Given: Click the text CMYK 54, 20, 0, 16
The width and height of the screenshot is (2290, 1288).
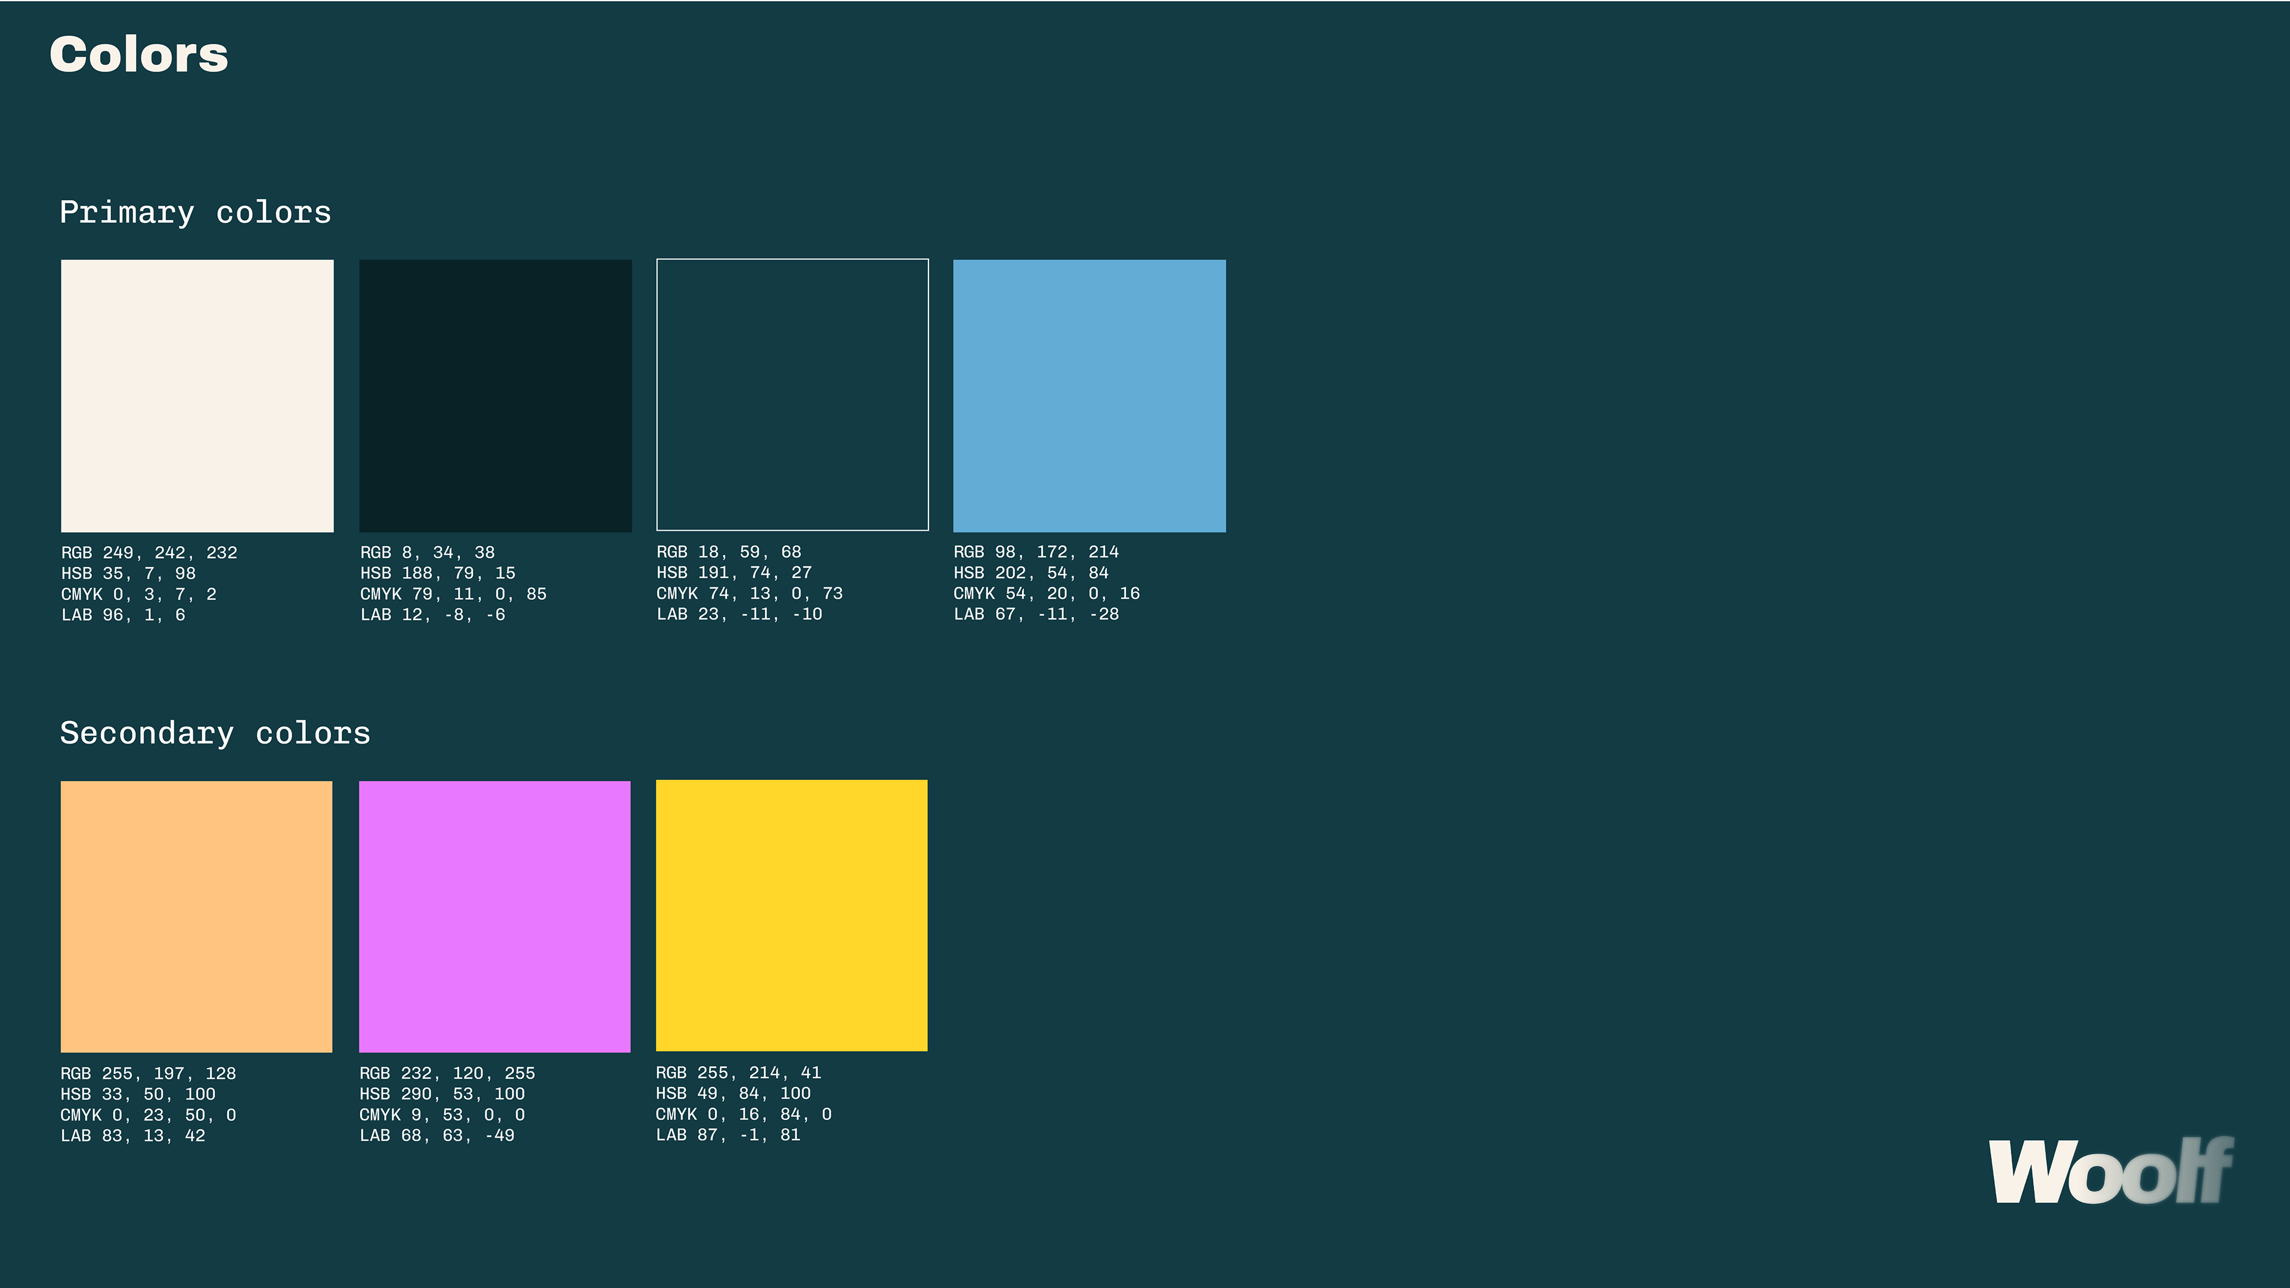Looking at the screenshot, I should tap(1047, 593).
